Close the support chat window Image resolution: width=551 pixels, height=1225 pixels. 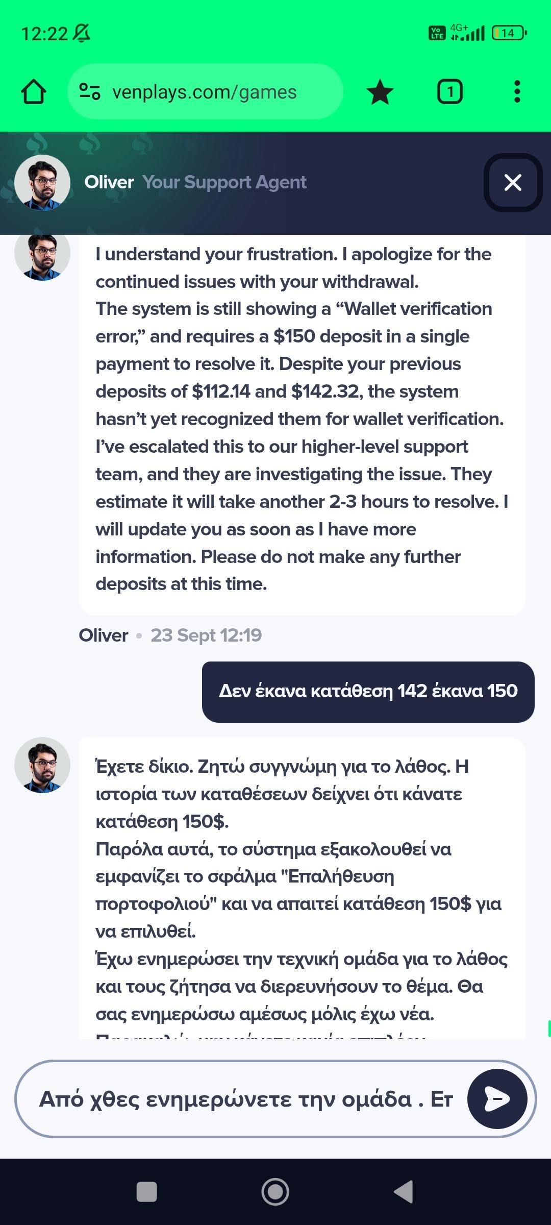[x=513, y=182]
